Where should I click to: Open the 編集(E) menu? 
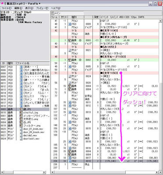pos(18,8)
